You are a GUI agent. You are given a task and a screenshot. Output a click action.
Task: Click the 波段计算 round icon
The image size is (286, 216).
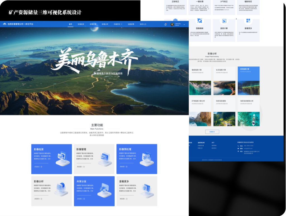coord(224,21)
